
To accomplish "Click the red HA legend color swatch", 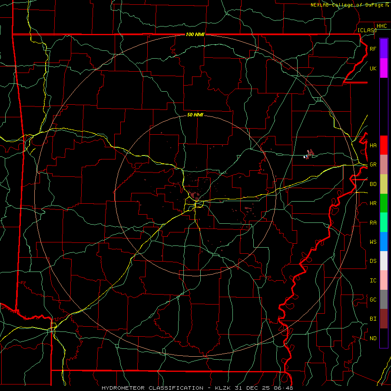I will (x=384, y=145).
